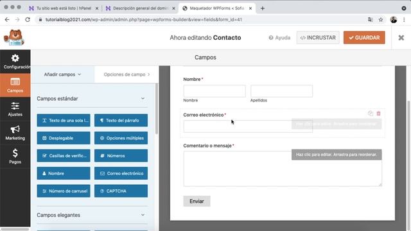Viewport: 411px width, 231px height.
Task: Open a new browser tab
Action: tap(263, 8)
